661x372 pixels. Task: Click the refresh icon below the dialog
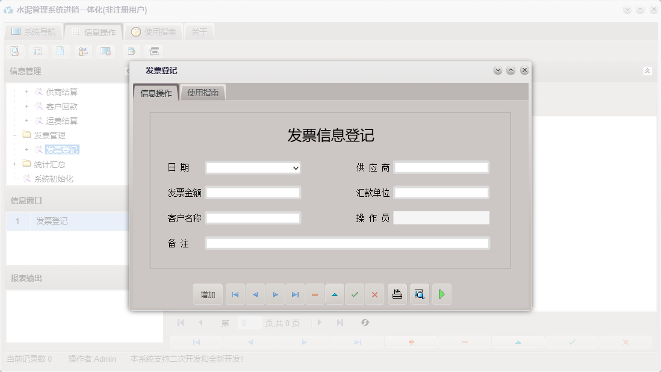[364, 323]
